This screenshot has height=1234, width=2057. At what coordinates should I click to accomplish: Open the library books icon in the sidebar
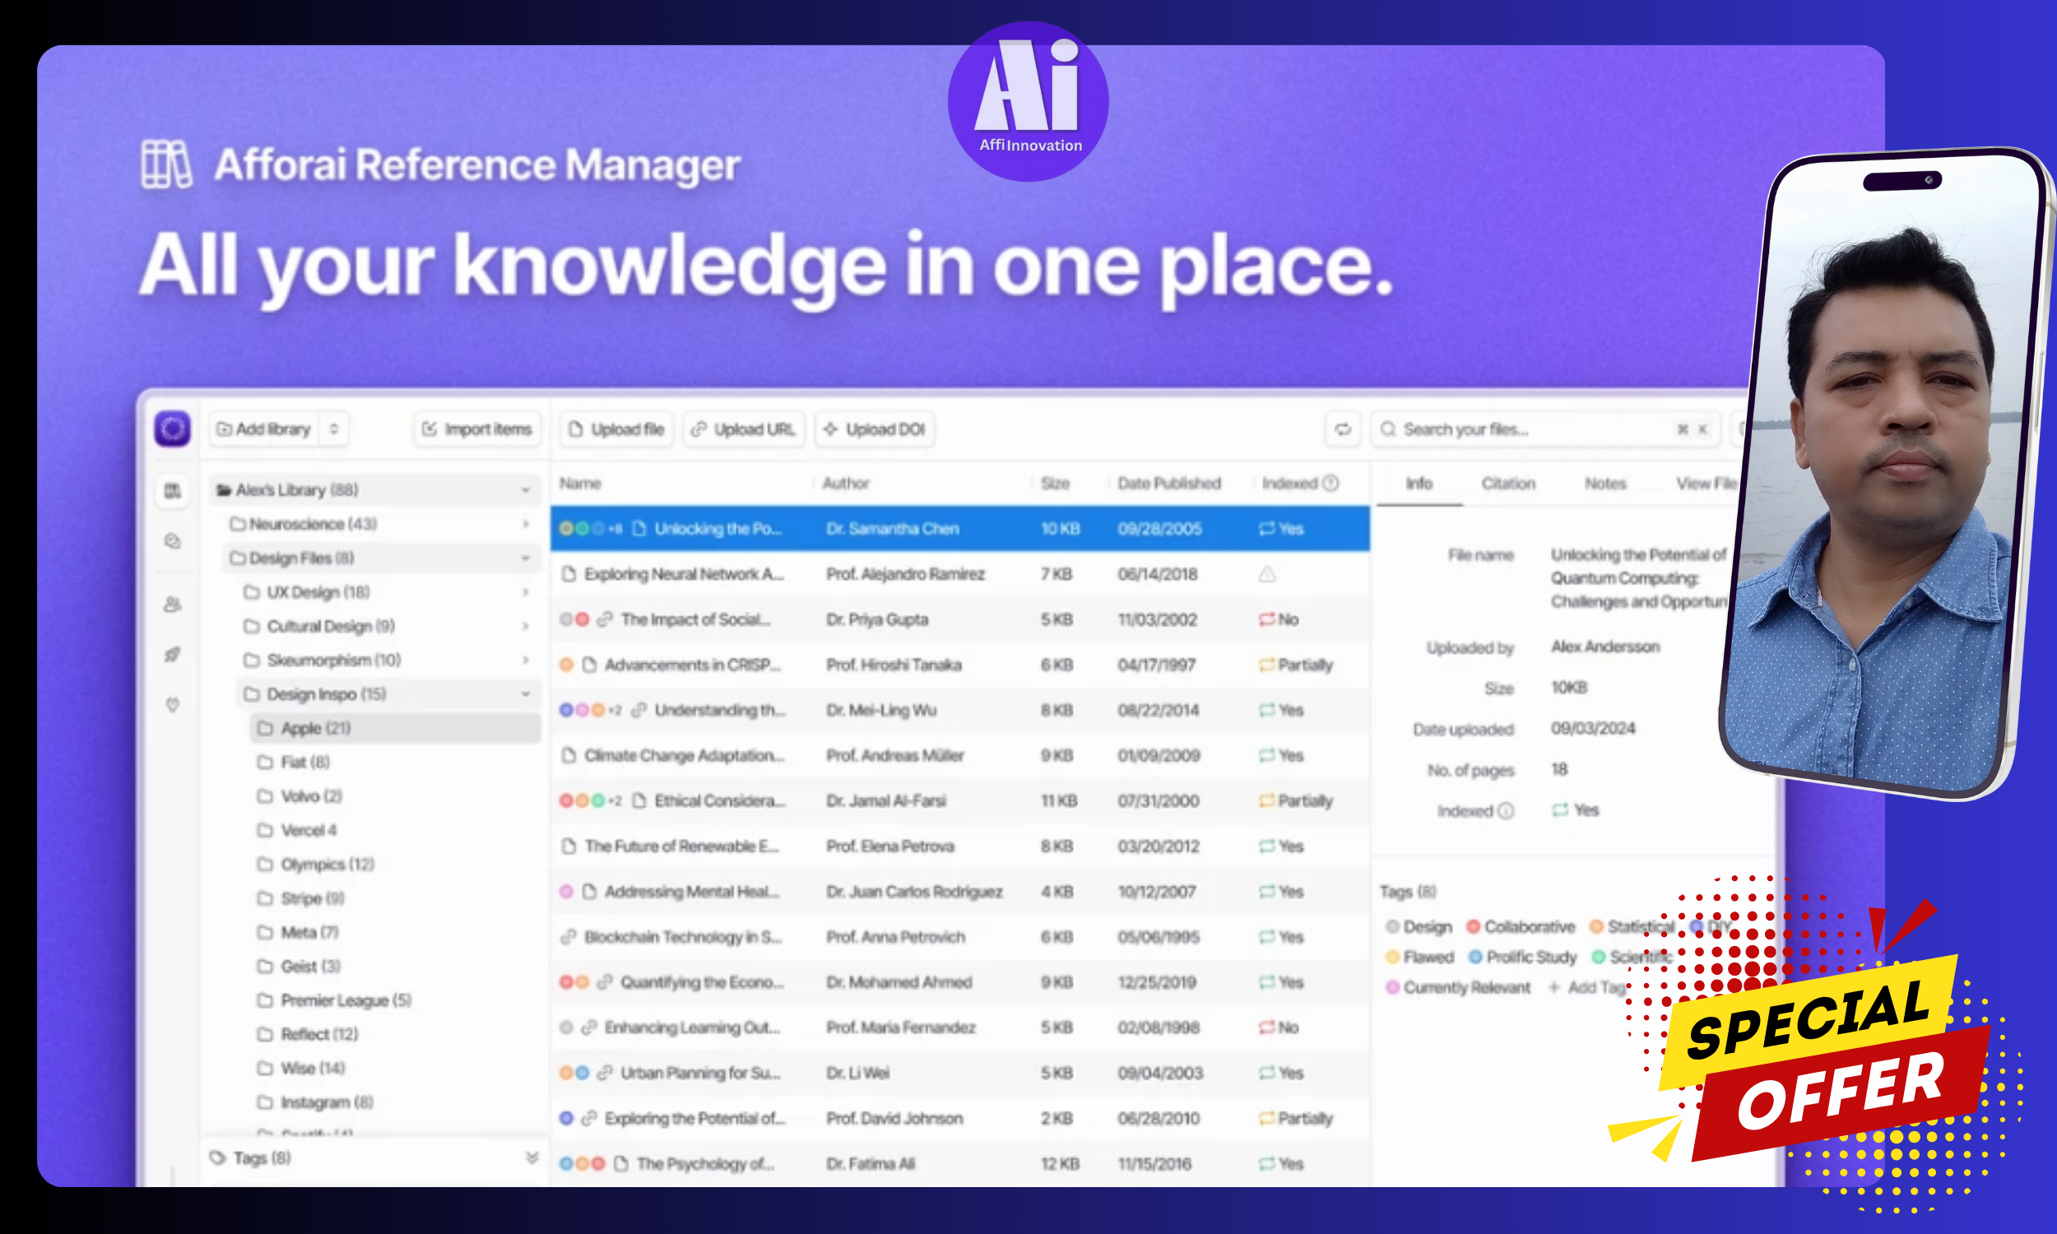(172, 490)
